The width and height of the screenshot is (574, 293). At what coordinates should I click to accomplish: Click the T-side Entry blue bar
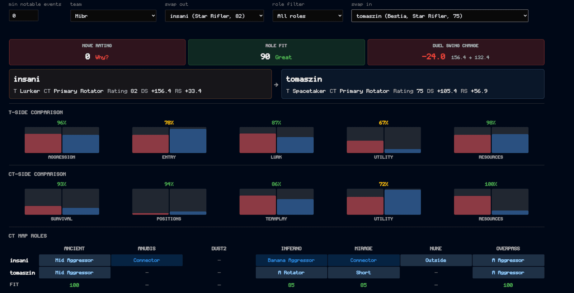tap(188, 141)
